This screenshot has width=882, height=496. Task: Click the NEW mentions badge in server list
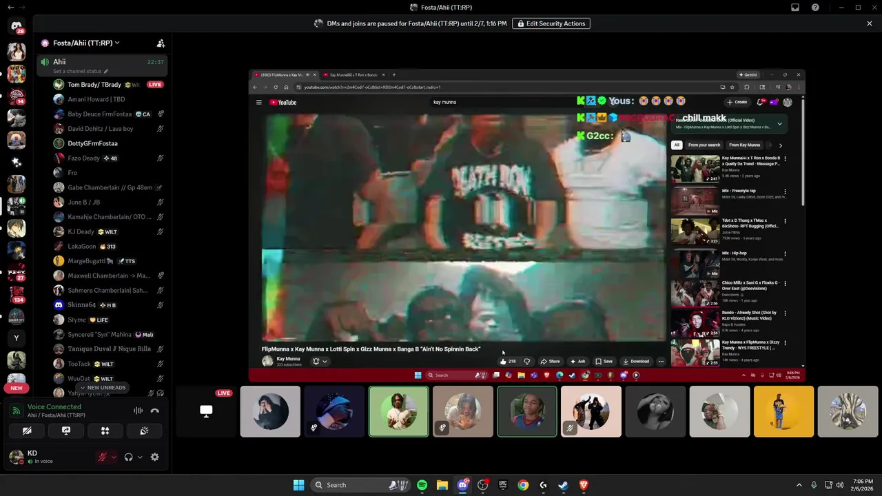click(17, 388)
